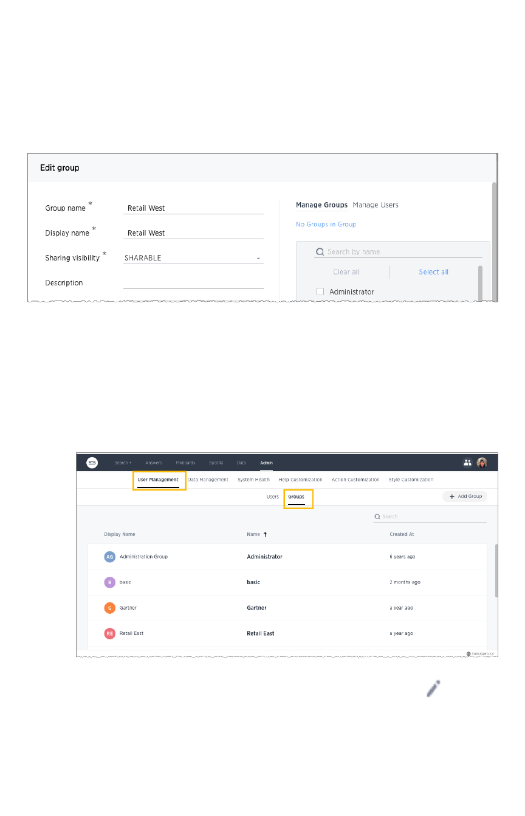This screenshot has height=816, width=525.
Task: Select the Users sub-tab
Action: (x=273, y=497)
